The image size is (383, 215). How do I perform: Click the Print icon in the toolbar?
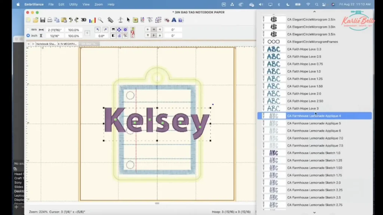(50, 20)
